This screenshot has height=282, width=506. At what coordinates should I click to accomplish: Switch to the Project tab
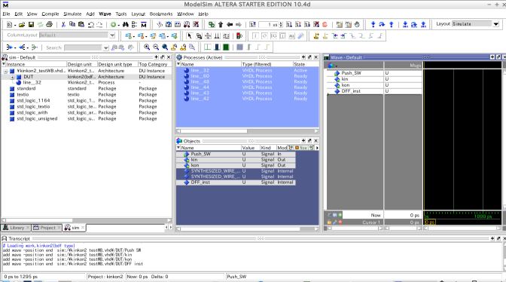click(47, 228)
